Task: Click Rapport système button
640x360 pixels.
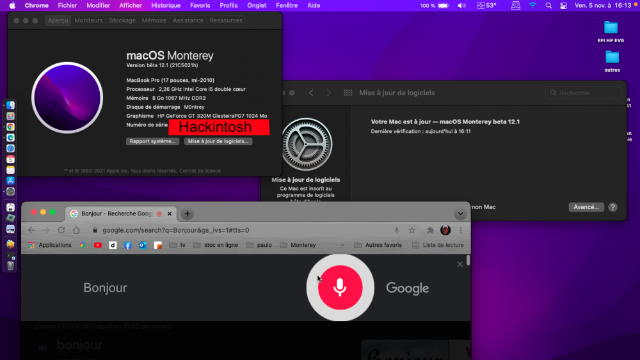Action: point(152,141)
